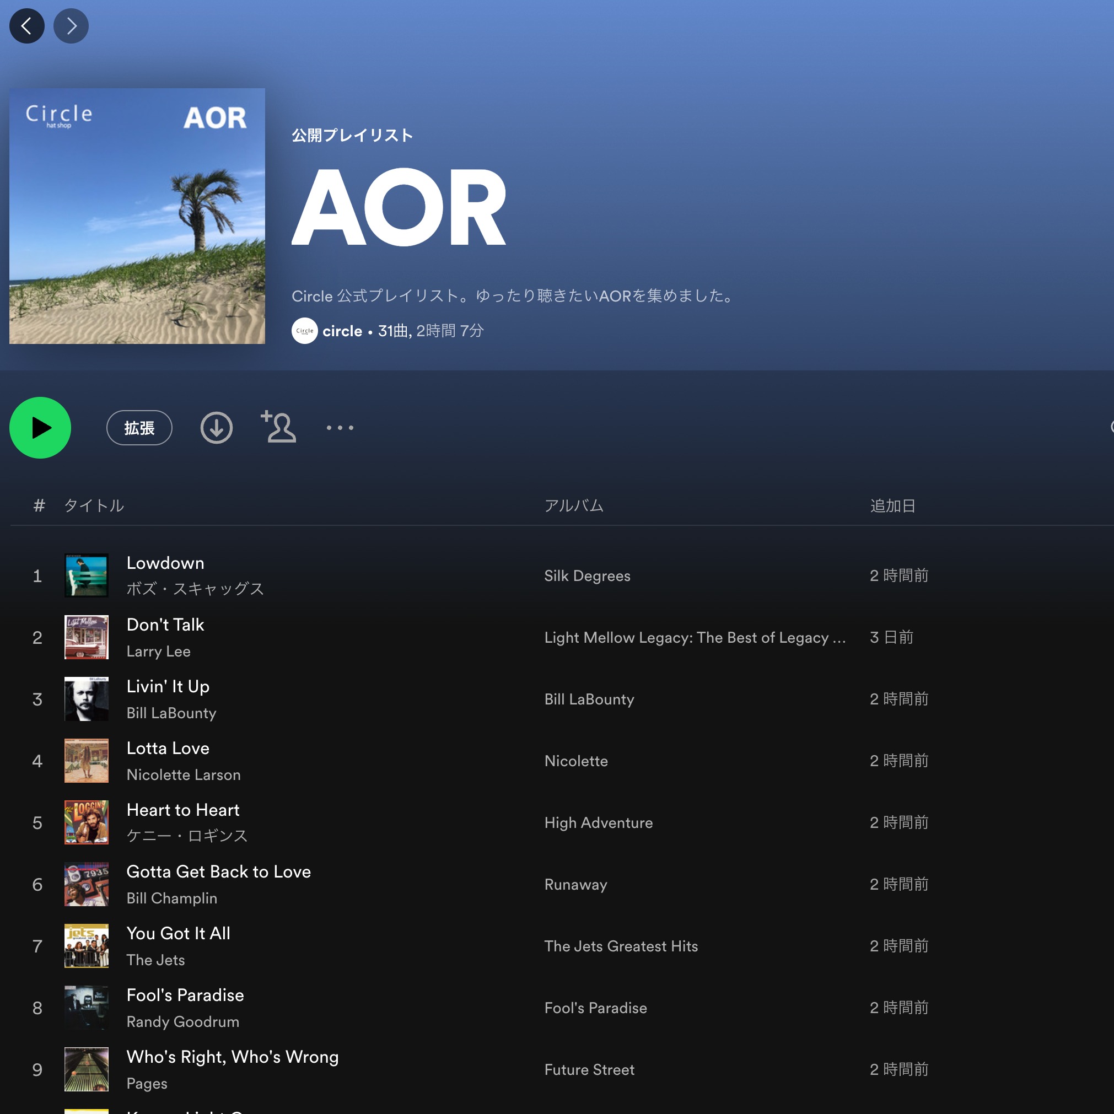Download the playlist with the arrow icon

216,428
